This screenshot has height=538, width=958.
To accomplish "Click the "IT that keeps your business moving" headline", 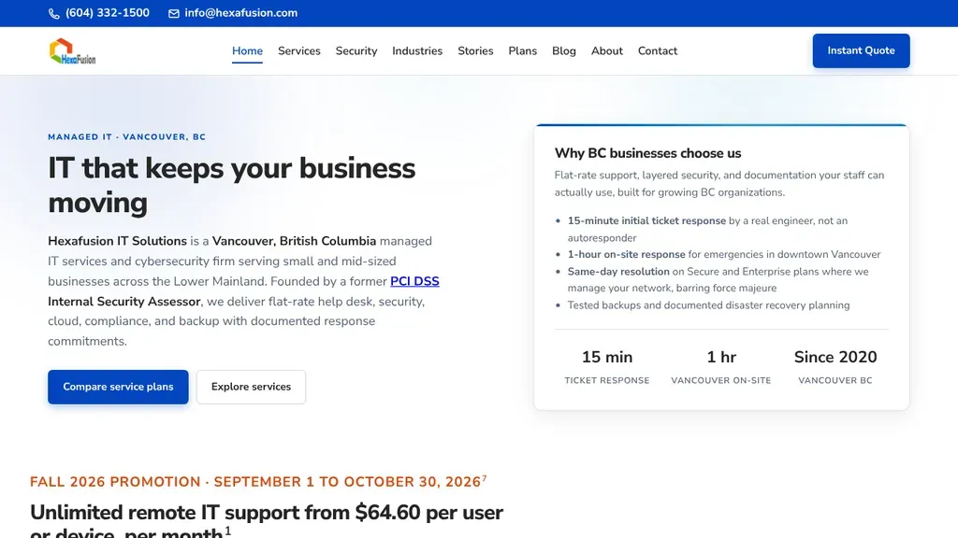I will point(232,186).
